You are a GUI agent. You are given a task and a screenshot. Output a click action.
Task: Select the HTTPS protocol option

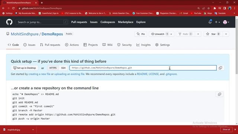pyautogui.click(x=53, y=68)
